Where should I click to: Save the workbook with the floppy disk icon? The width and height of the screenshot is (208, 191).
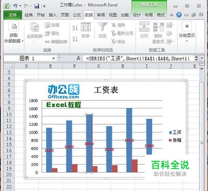coord(37,6)
